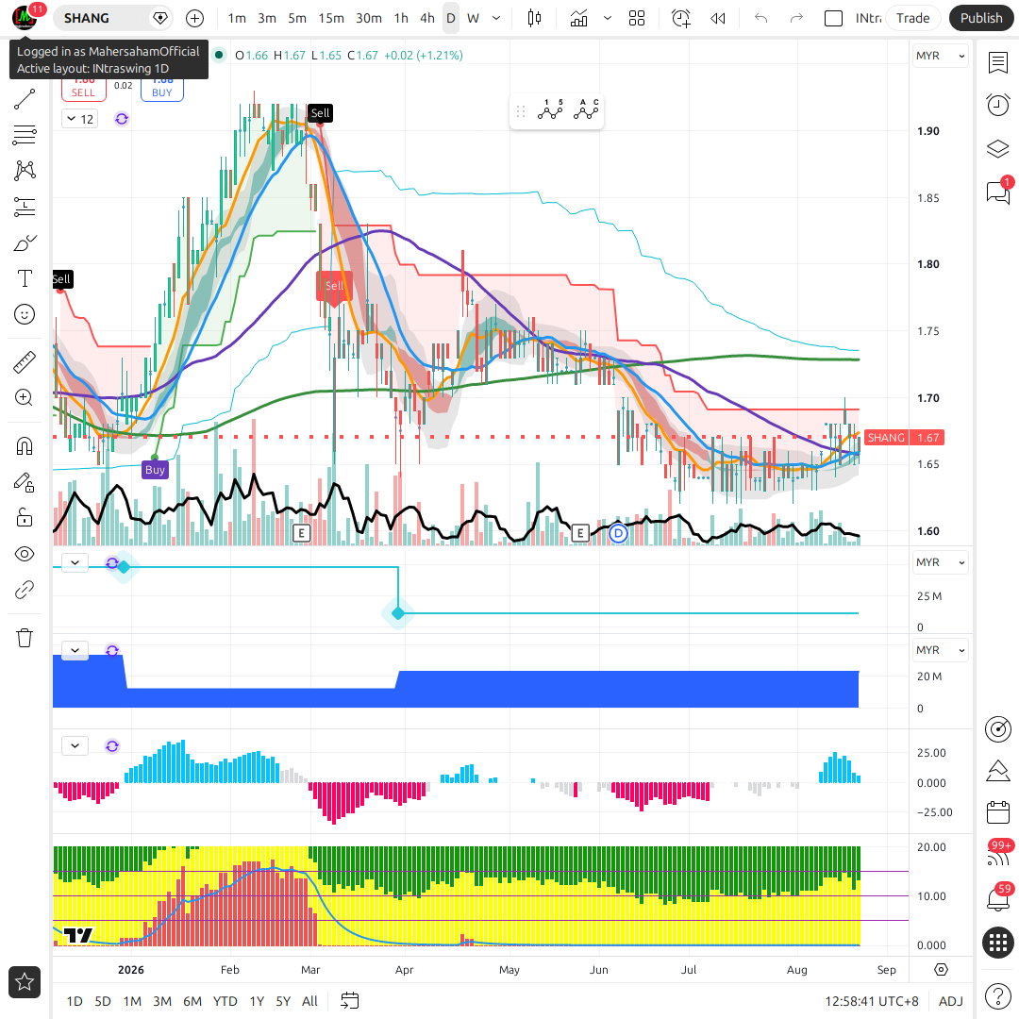Select Elliott impulse wave 12345 pattern

550,111
